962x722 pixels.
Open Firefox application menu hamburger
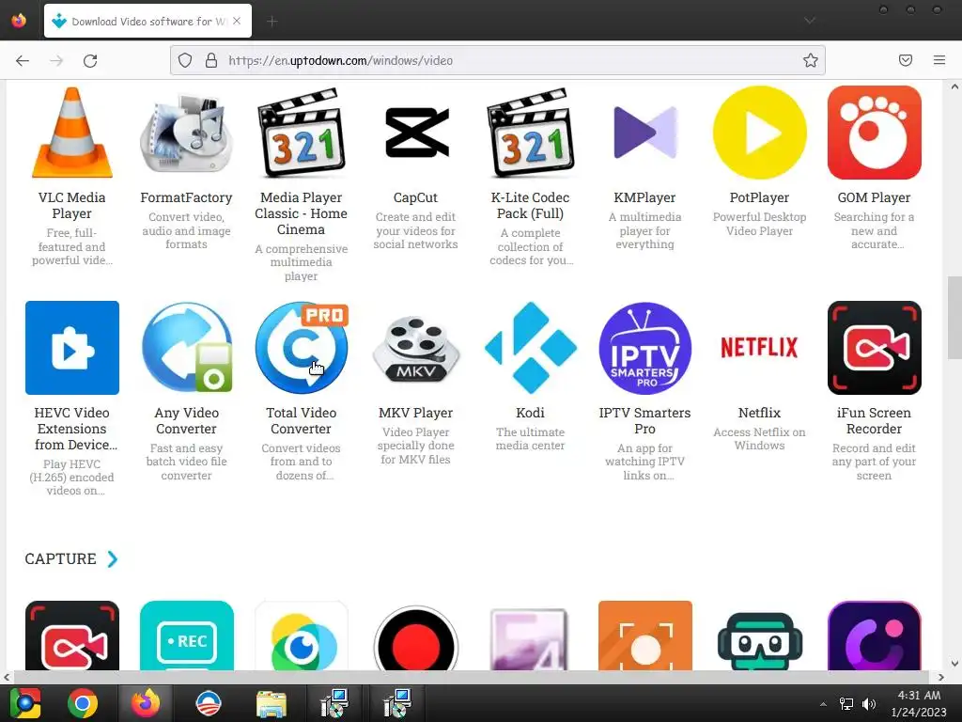tap(939, 60)
